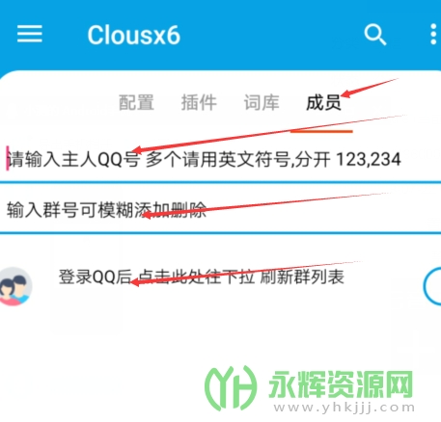The height and width of the screenshot is (422, 441).
Task: Toggle the switch beside the group list entry
Action: 432,286
